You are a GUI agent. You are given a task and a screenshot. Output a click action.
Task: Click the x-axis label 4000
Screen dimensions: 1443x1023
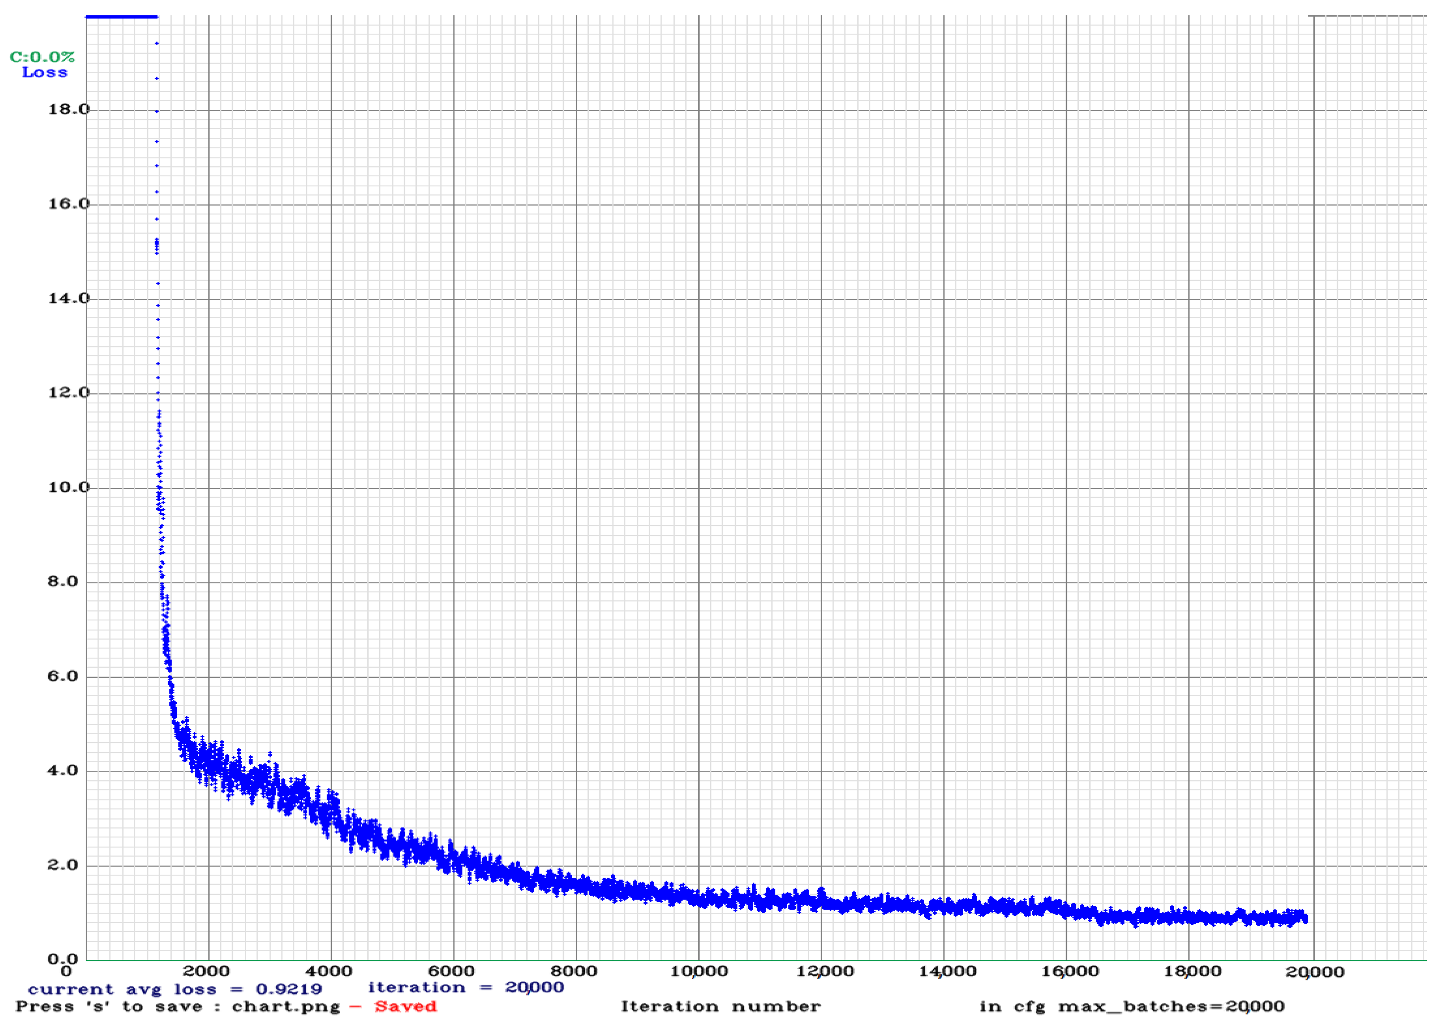click(x=328, y=972)
